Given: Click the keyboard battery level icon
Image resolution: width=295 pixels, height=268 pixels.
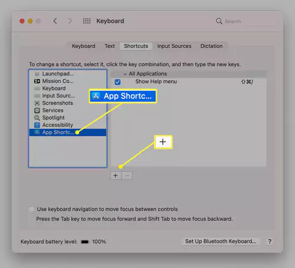Looking at the screenshot, I should coord(85,242).
